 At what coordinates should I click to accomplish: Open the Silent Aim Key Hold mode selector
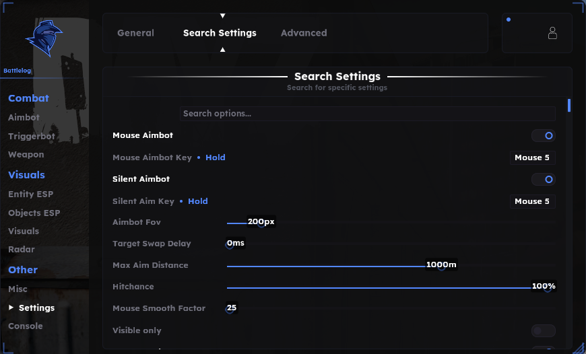click(198, 201)
